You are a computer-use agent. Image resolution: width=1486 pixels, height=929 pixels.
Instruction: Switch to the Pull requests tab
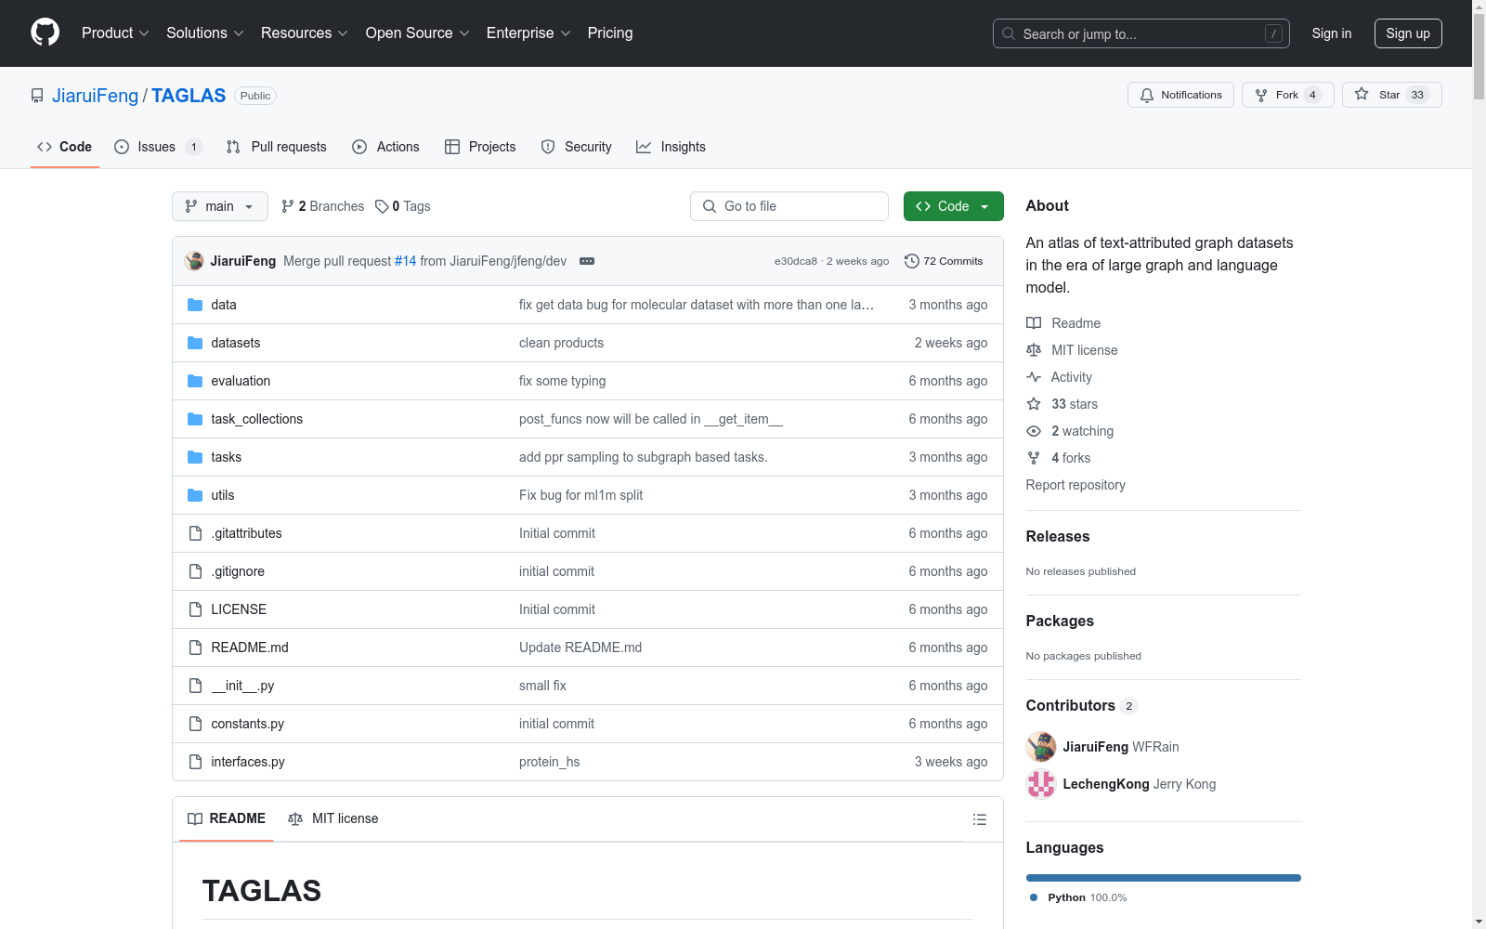277,147
